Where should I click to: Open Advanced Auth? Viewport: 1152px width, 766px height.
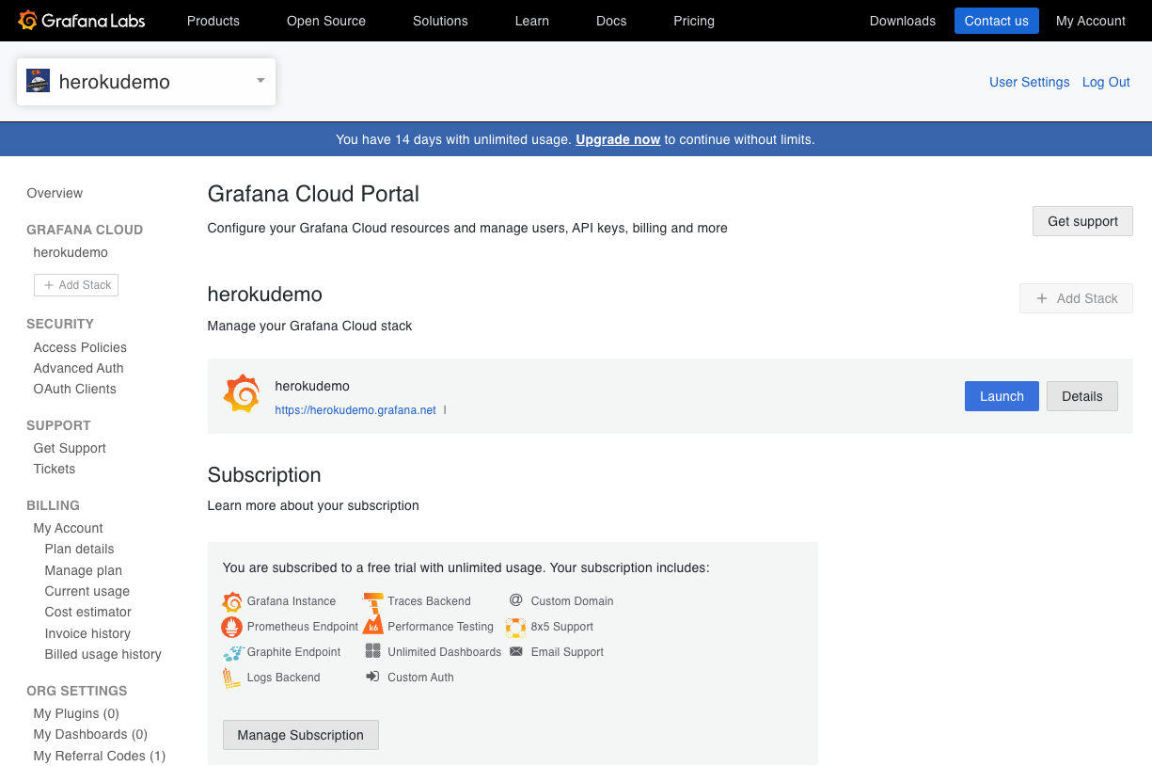79,368
